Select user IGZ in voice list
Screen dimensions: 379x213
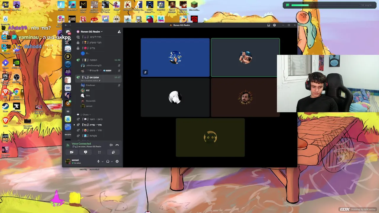point(101,91)
